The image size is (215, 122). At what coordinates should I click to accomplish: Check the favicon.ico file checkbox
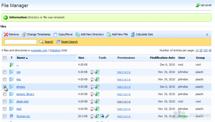tap(5, 116)
